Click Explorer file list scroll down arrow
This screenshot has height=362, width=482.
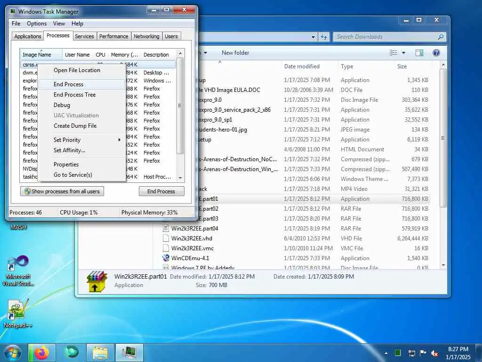[443, 265]
